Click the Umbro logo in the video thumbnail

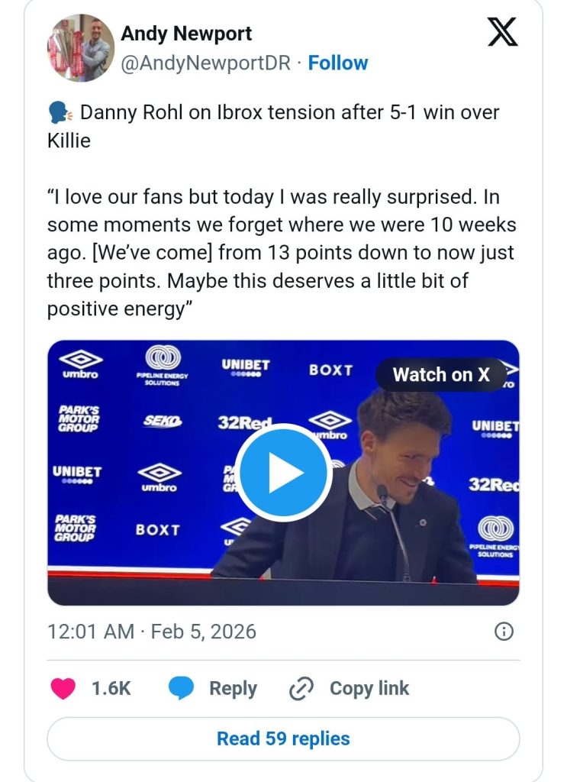tap(80, 364)
